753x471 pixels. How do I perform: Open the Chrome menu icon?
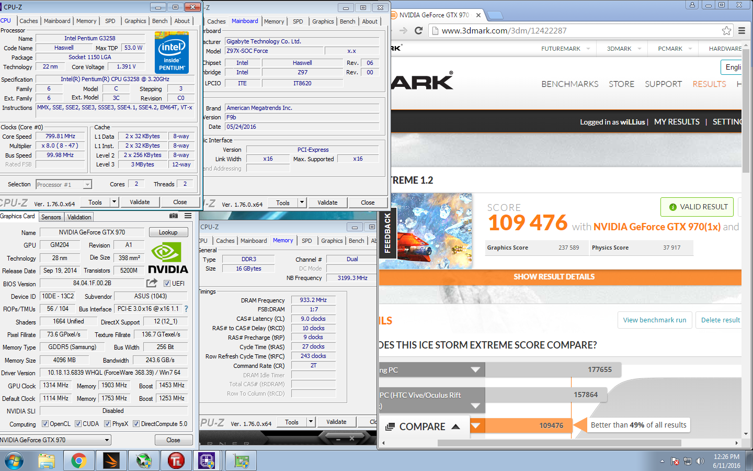click(741, 30)
